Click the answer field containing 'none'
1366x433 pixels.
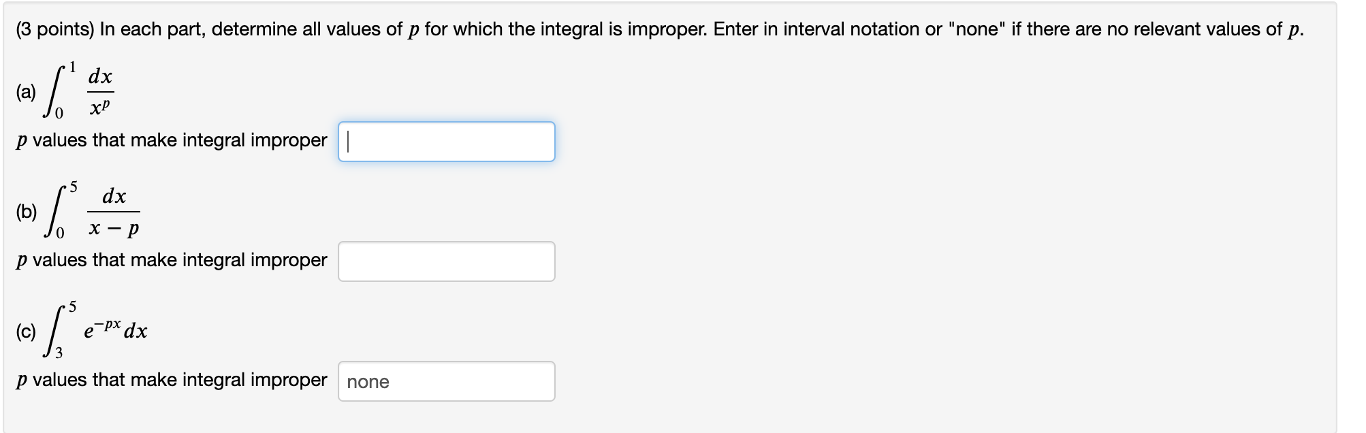point(446,381)
